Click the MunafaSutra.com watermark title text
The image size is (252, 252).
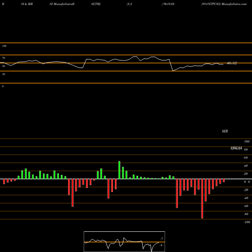point(234,4)
